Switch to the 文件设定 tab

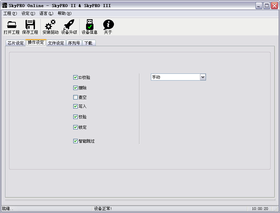tap(56, 43)
